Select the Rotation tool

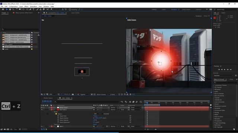coord(17,9)
